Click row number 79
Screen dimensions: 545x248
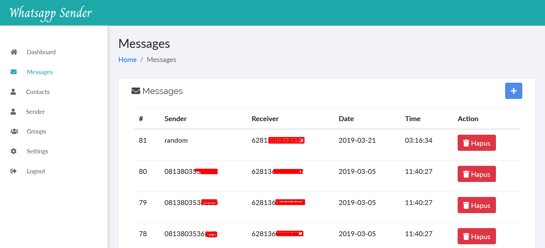coord(143,203)
